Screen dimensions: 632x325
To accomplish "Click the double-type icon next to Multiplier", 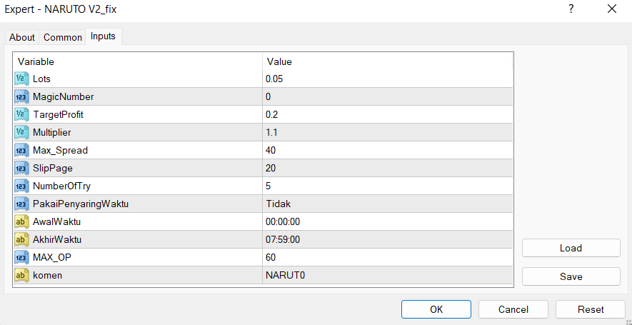I will click(21, 132).
